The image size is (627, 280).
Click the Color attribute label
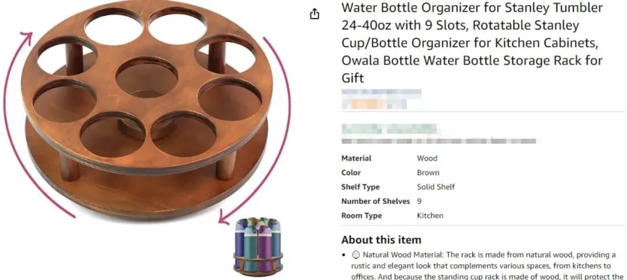point(351,173)
